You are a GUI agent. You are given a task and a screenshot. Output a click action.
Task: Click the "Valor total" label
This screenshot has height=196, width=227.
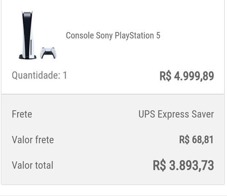pyautogui.click(x=33, y=165)
